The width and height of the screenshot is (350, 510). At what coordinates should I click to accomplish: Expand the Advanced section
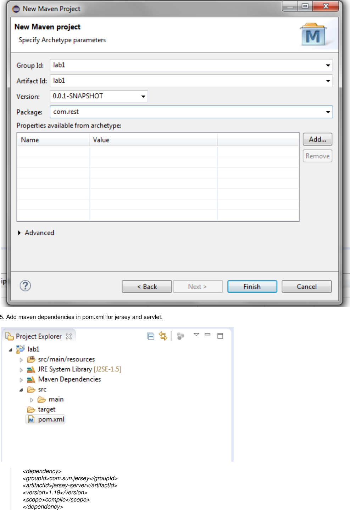19,233
